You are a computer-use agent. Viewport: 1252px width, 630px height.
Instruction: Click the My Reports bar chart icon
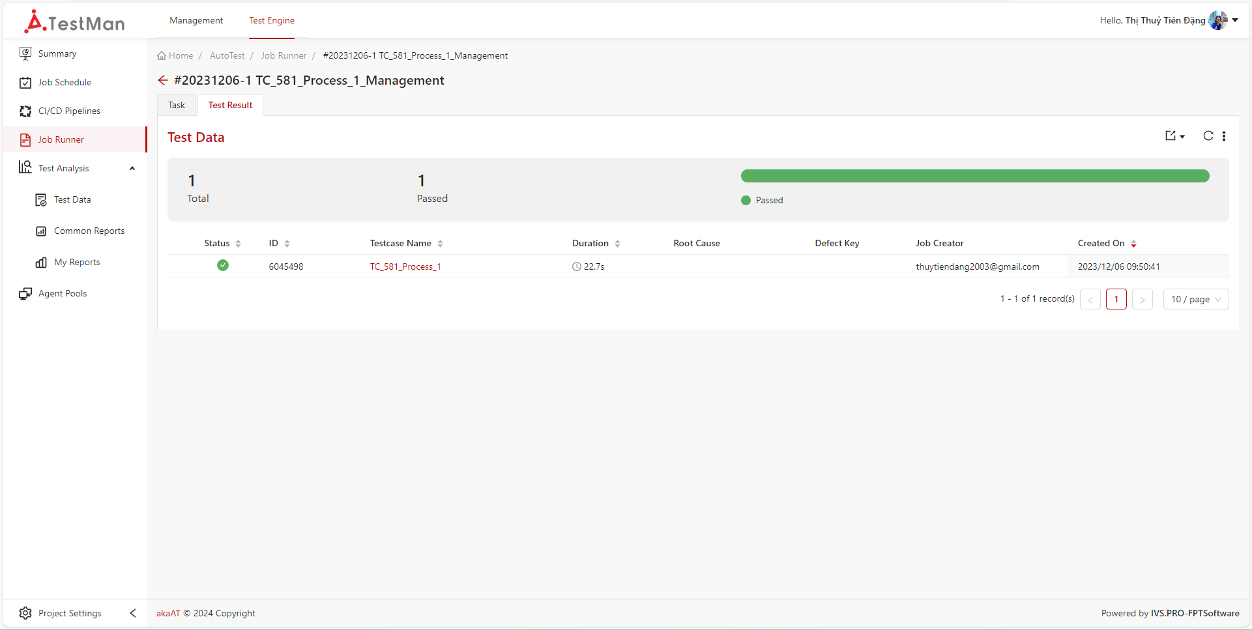pos(41,262)
